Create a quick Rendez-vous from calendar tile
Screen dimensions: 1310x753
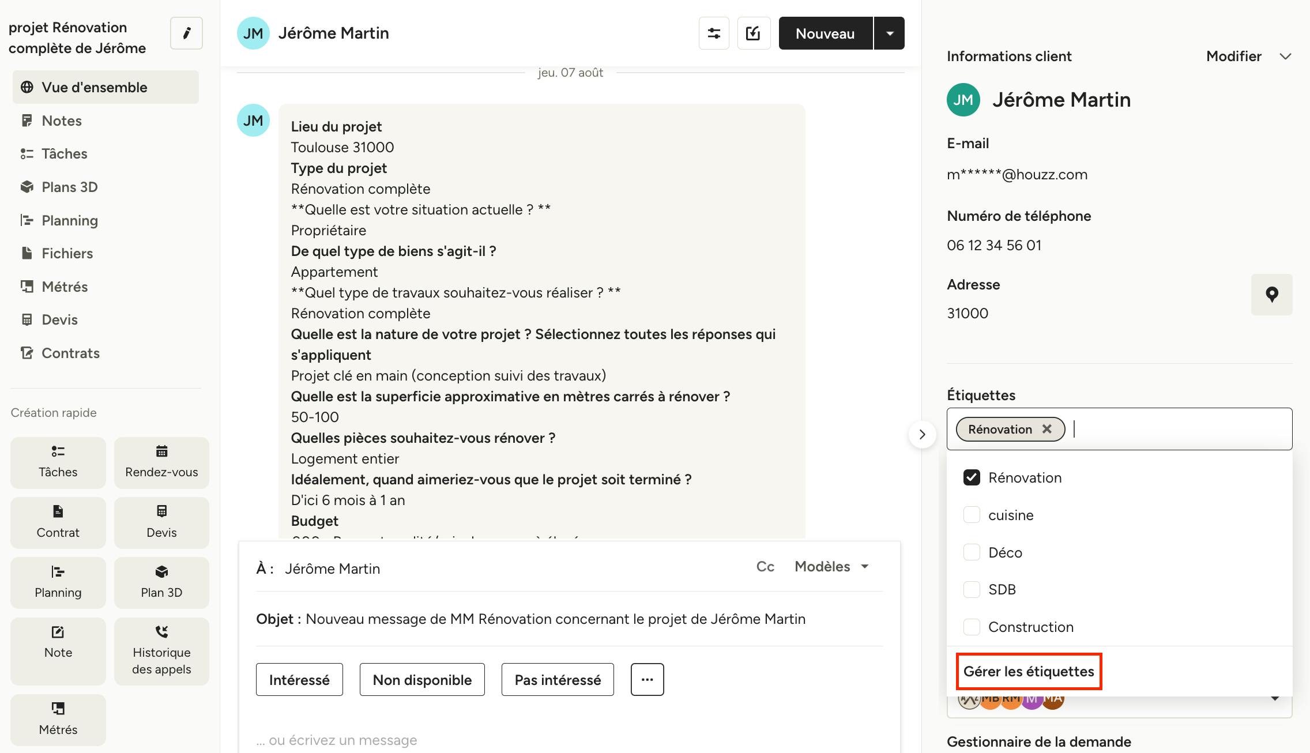[x=161, y=462]
